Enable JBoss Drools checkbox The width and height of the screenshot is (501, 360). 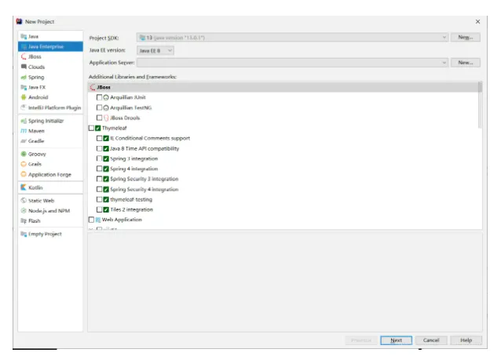pos(100,118)
